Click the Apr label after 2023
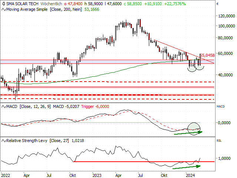Viewport: 237px width, 178px height. [118, 175]
